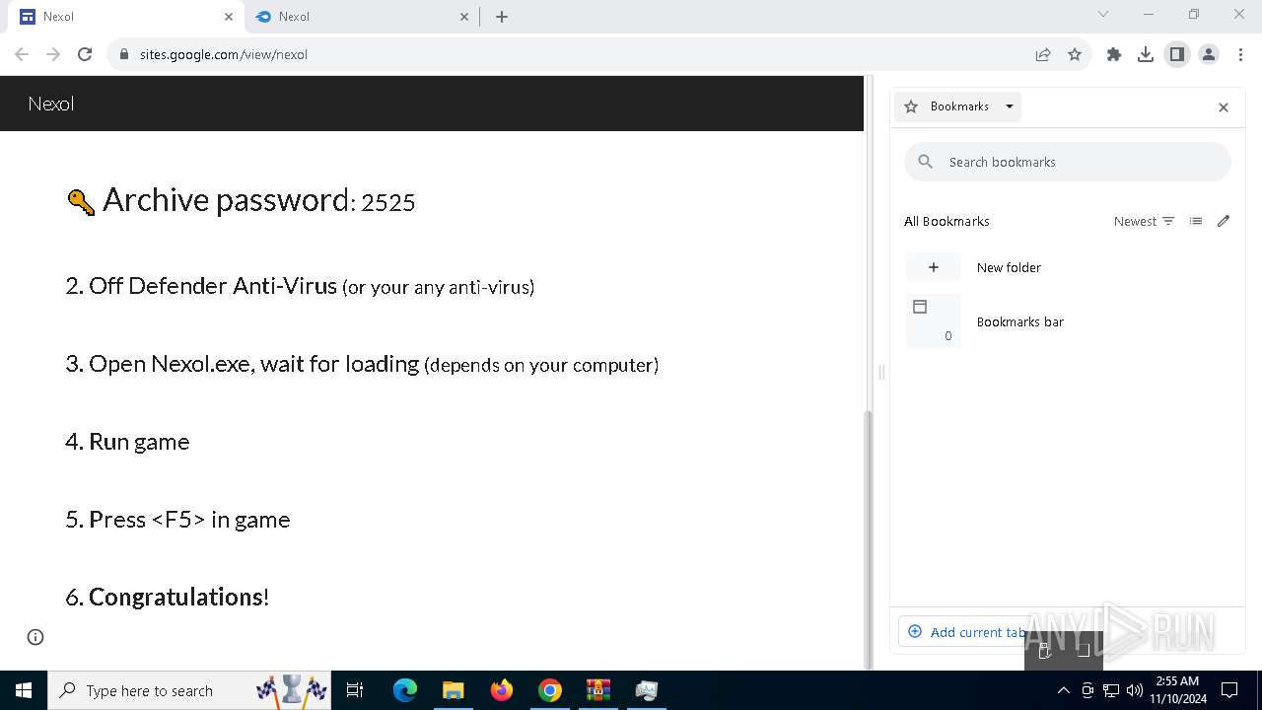This screenshot has width=1262, height=710.
Task: Open the Chrome profile avatar
Action: [x=1209, y=54]
